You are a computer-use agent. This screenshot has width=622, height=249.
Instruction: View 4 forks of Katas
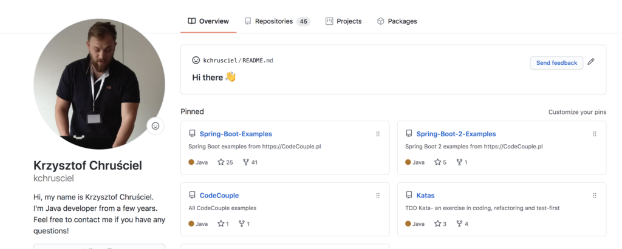tap(462, 224)
